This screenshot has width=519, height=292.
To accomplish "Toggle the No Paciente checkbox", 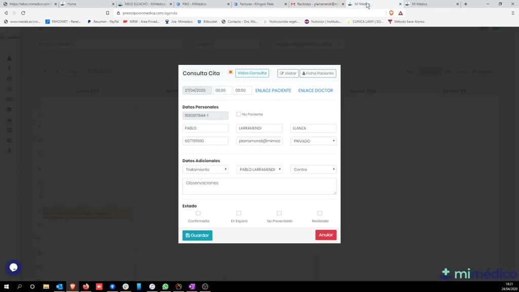I will [238, 114].
